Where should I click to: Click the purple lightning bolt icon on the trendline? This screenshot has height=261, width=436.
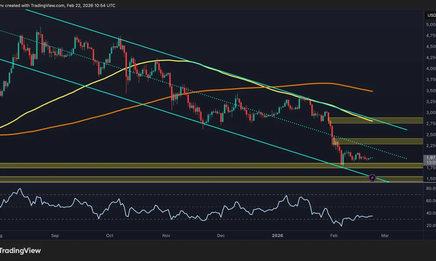(371, 177)
